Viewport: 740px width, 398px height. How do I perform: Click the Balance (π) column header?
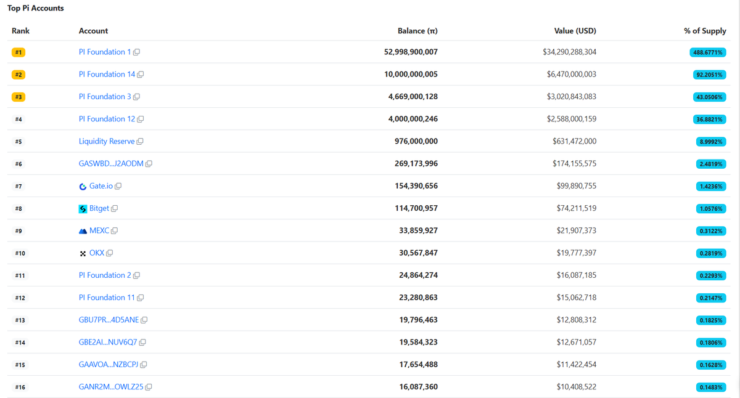(x=417, y=31)
